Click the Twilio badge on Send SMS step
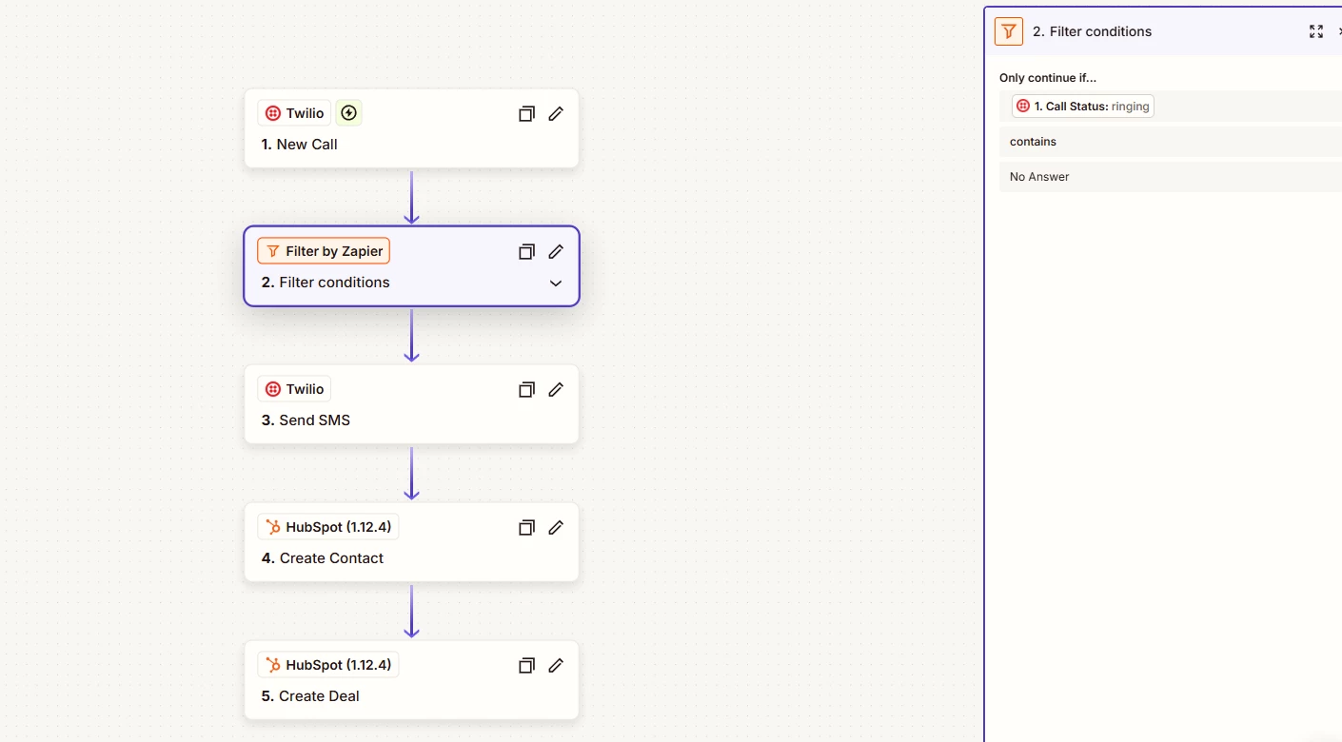The height and width of the screenshot is (742, 1342). [x=294, y=389]
